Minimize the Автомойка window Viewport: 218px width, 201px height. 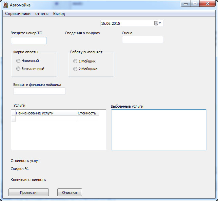tap(186, 4)
